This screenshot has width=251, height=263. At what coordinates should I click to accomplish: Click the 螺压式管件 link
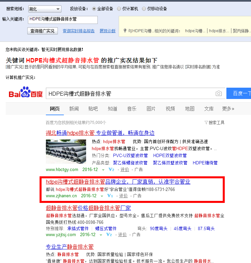click(106, 228)
